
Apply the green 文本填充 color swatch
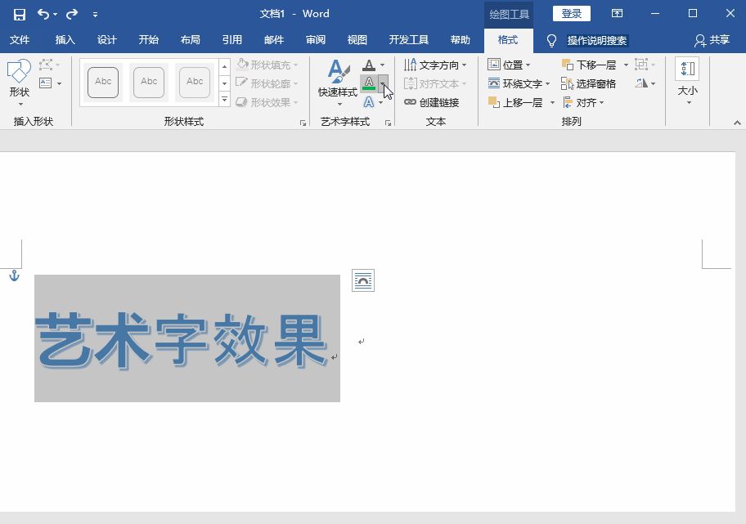coord(370,83)
